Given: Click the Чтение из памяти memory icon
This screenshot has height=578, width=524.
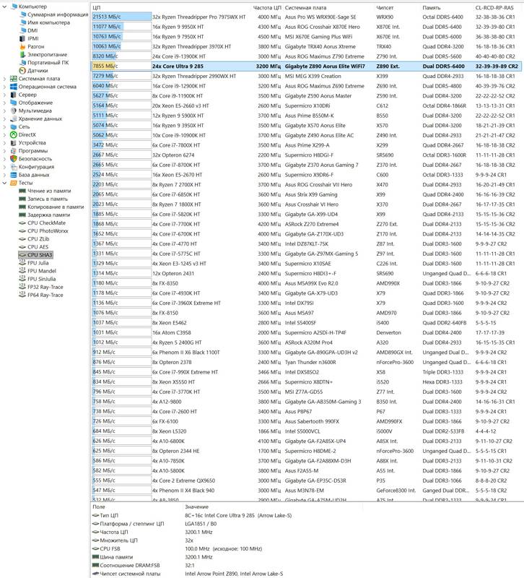Looking at the screenshot, I should click(x=22, y=191).
